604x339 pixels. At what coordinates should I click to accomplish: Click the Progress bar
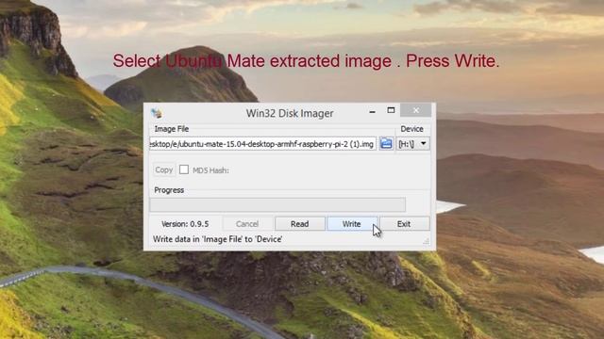click(x=277, y=204)
